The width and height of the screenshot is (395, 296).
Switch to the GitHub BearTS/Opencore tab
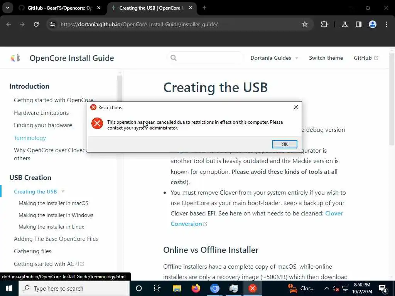click(59, 8)
